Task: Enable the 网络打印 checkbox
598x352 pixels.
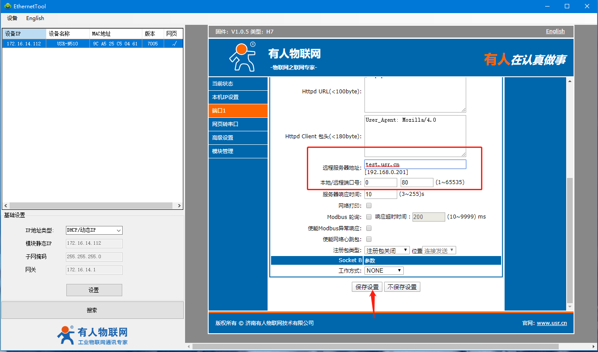Action: [369, 205]
